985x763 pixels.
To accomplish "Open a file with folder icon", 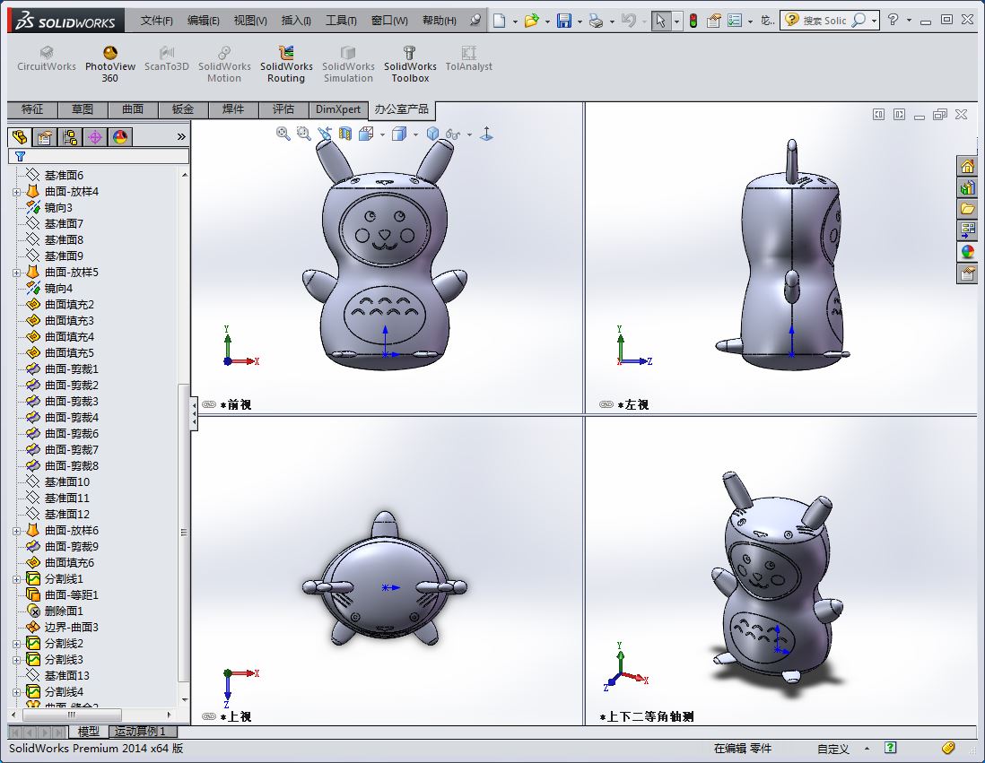I will (x=531, y=21).
